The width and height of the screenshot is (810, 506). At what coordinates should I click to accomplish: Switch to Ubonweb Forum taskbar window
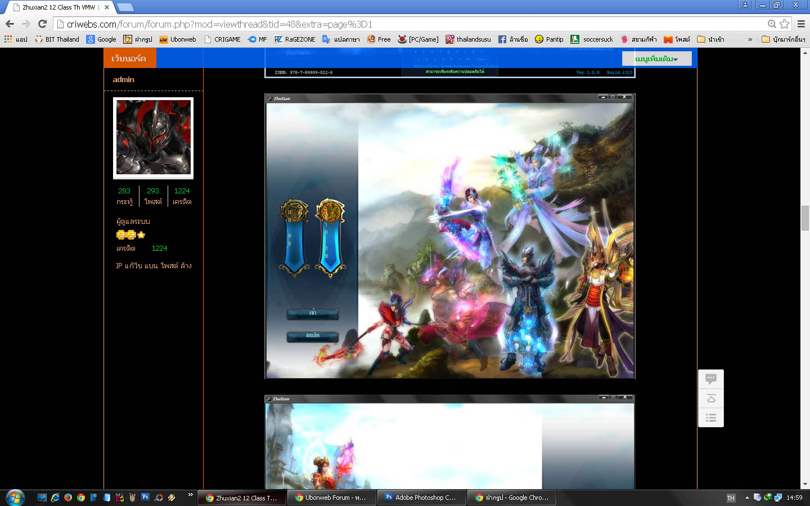[x=332, y=498]
